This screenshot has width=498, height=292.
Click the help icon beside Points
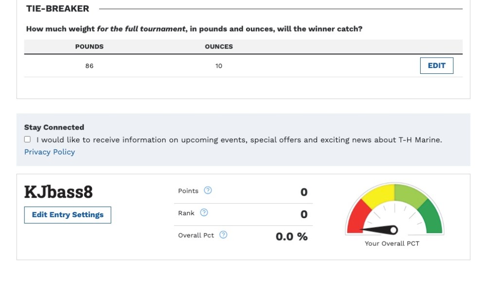(x=208, y=190)
